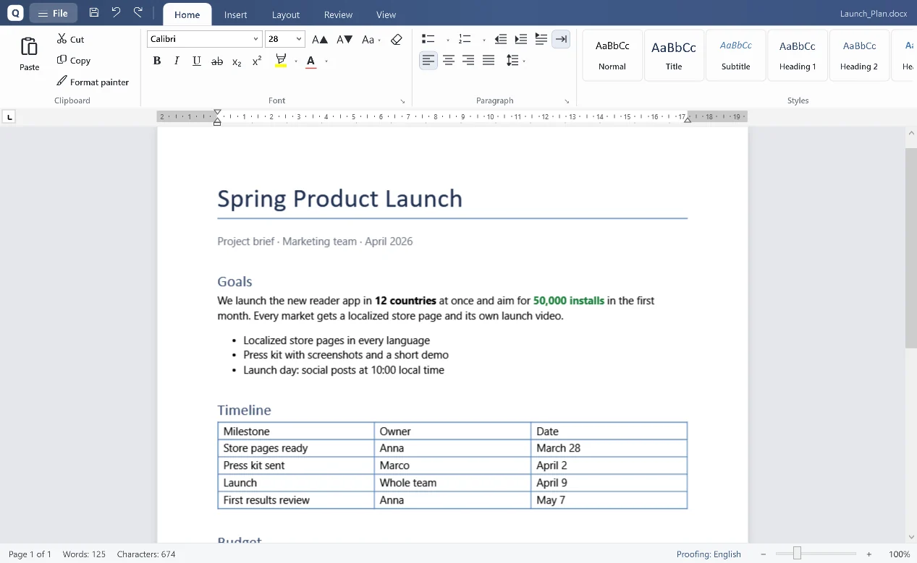Apply the Title style
Screen dimensions: 917x563
click(x=674, y=55)
